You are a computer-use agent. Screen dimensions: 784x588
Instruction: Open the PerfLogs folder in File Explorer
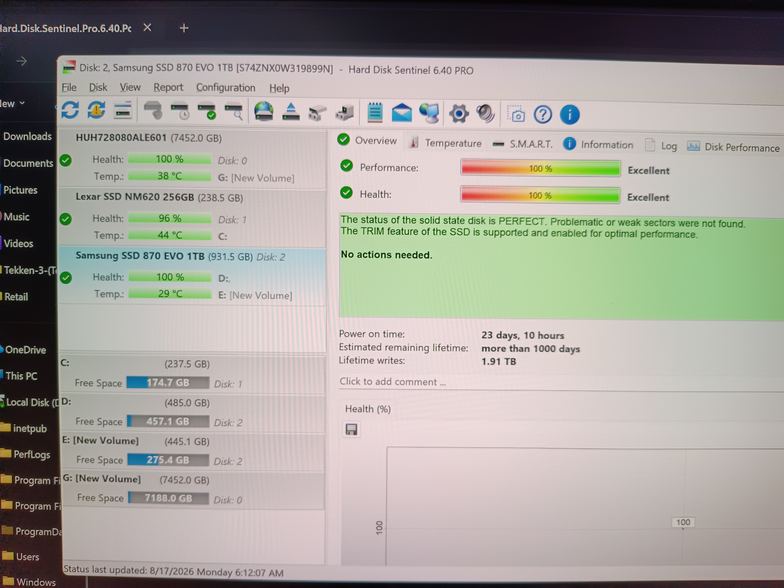coord(32,454)
